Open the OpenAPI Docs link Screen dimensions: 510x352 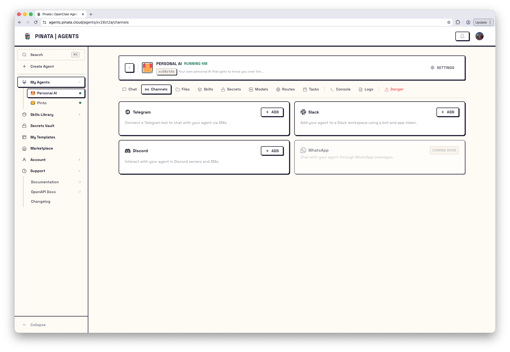click(43, 192)
